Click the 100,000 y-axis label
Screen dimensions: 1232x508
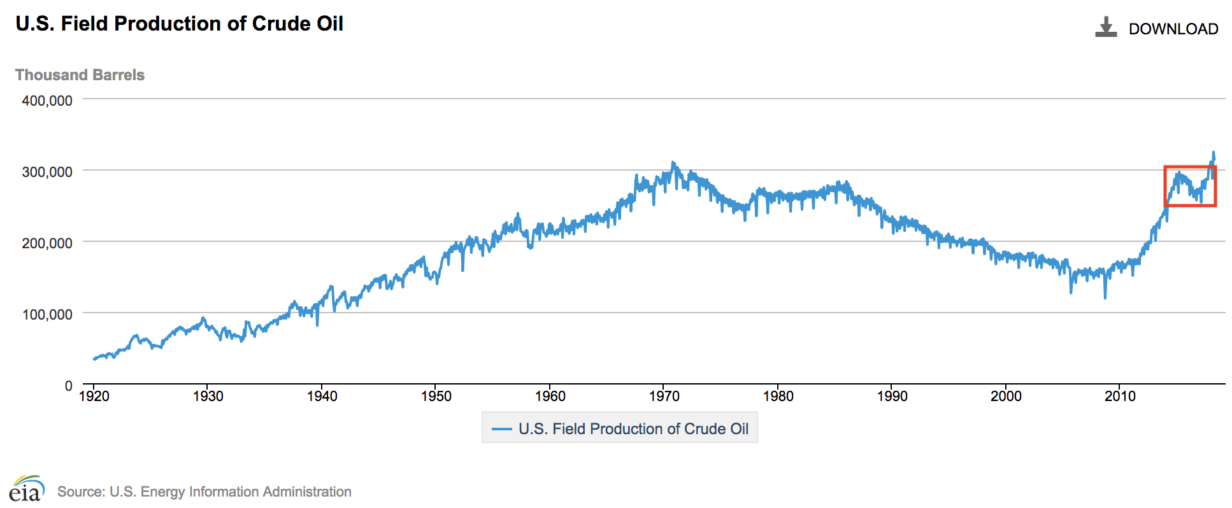pos(47,314)
